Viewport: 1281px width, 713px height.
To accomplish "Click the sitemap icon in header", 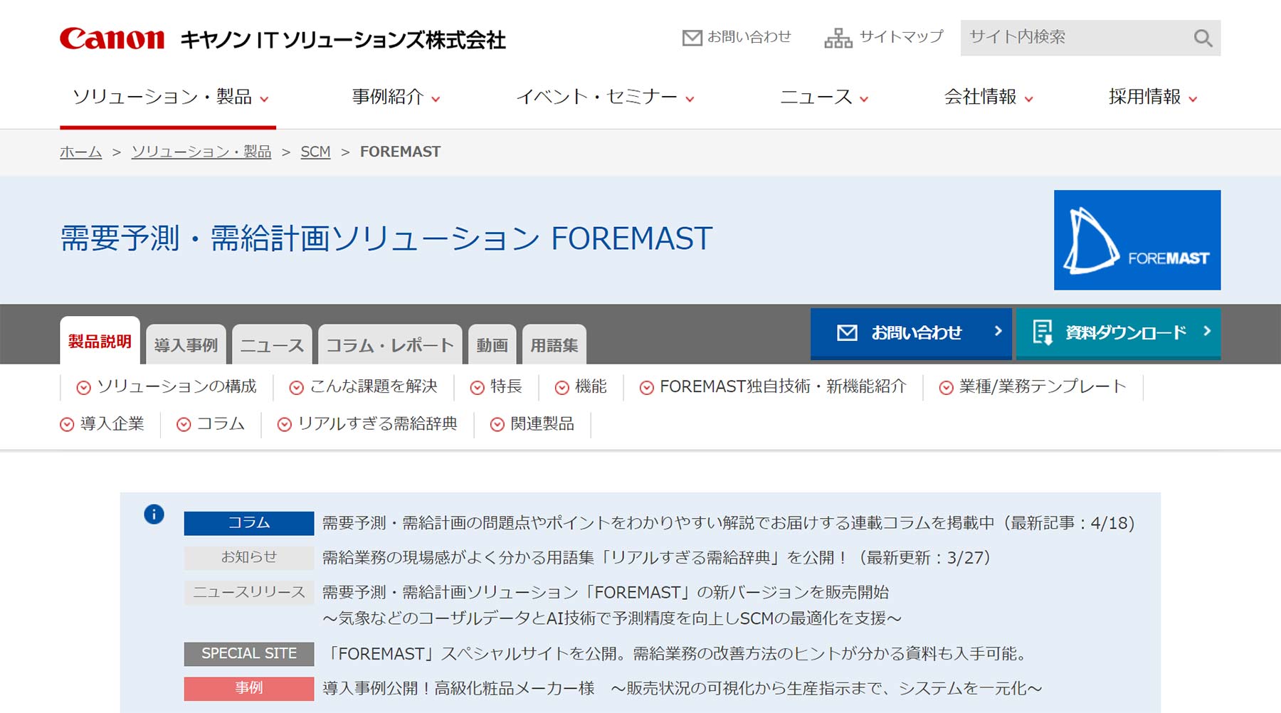I will point(838,38).
